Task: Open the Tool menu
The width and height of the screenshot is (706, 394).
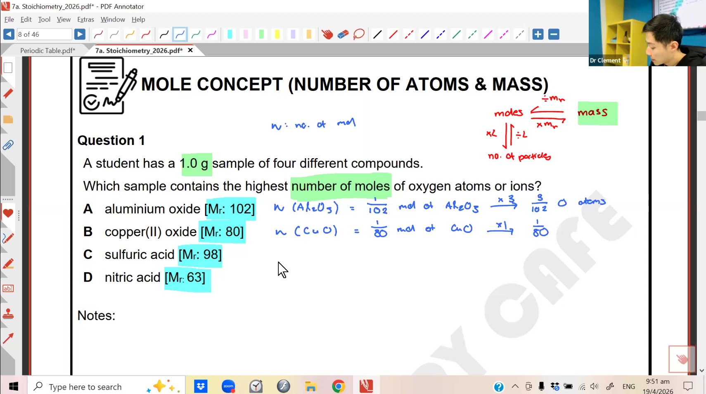Action: pyautogui.click(x=44, y=19)
